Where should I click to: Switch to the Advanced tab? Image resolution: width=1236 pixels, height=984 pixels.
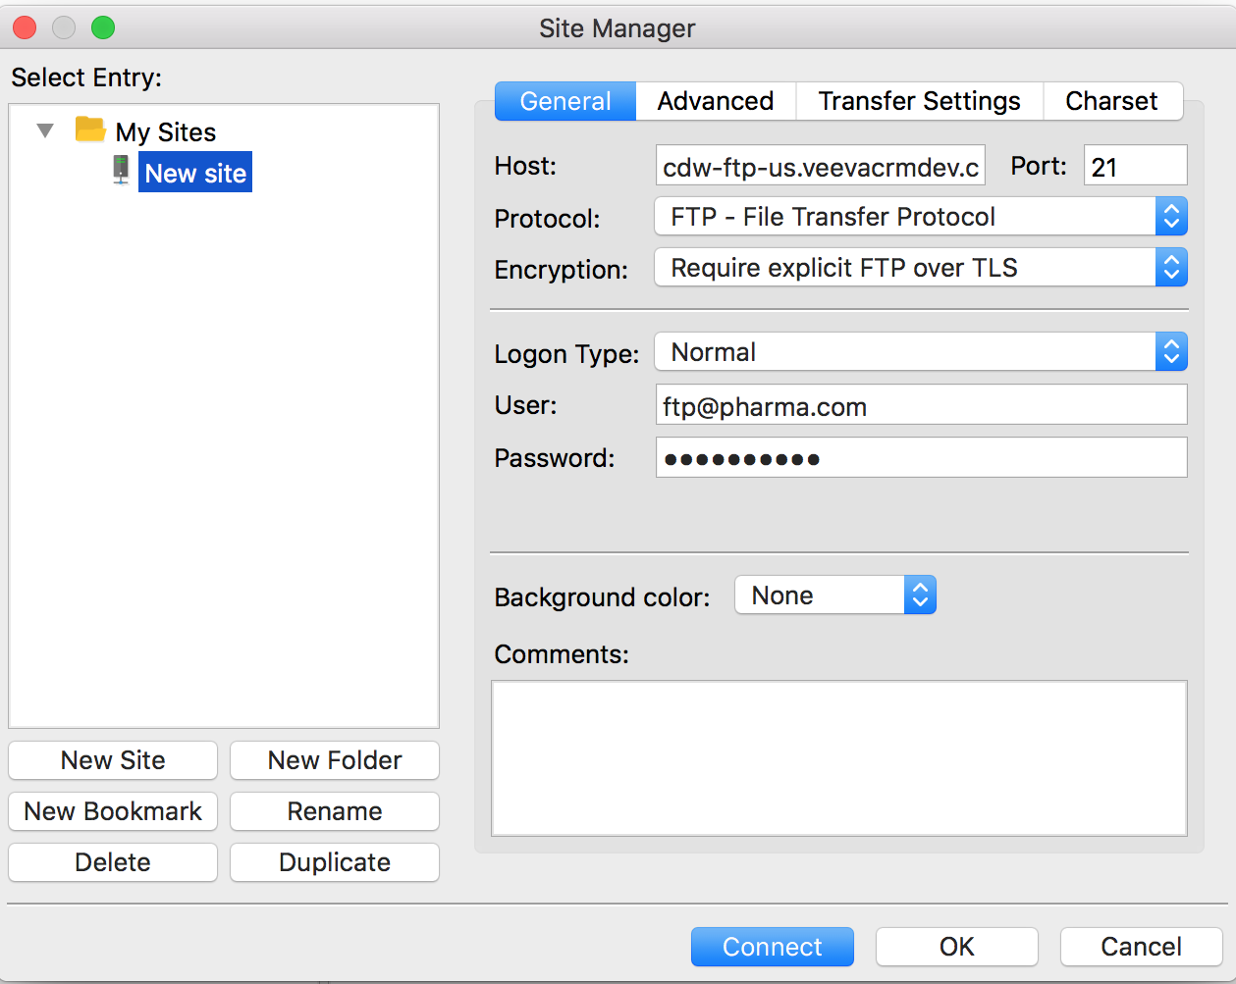pyautogui.click(x=715, y=101)
